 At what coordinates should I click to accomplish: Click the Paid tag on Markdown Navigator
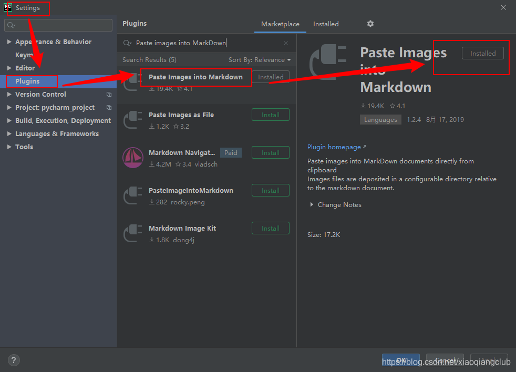pyautogui.click(x=231, y=153)
